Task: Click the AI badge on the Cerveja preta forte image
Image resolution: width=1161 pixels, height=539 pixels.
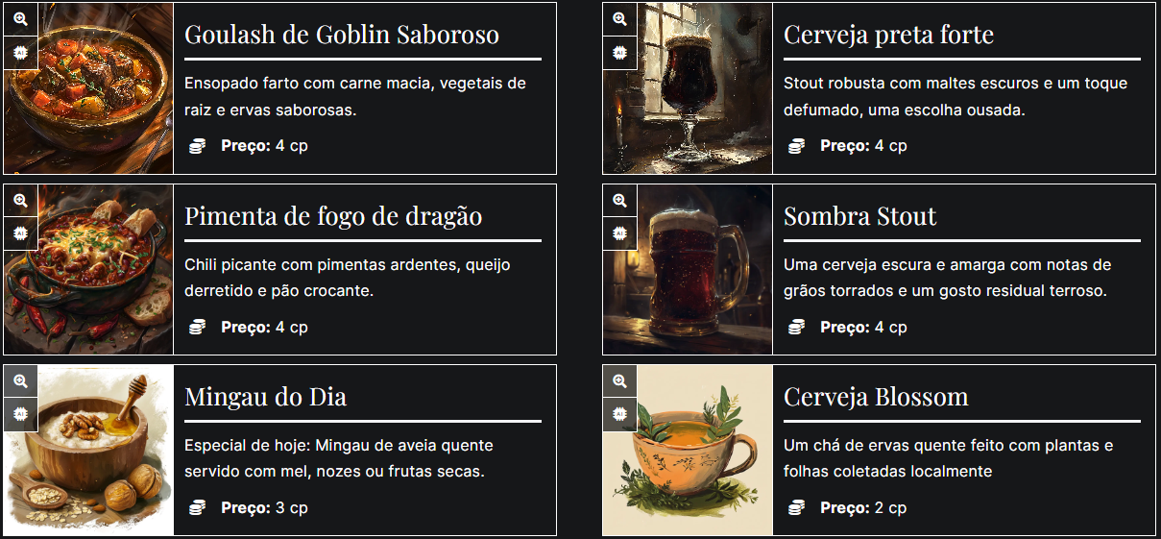Action: coord(619,53)
